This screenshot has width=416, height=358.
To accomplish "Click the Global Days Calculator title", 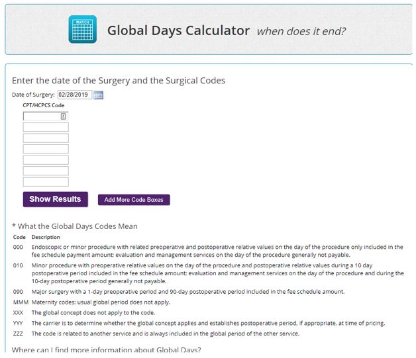I will click(178, 30).
